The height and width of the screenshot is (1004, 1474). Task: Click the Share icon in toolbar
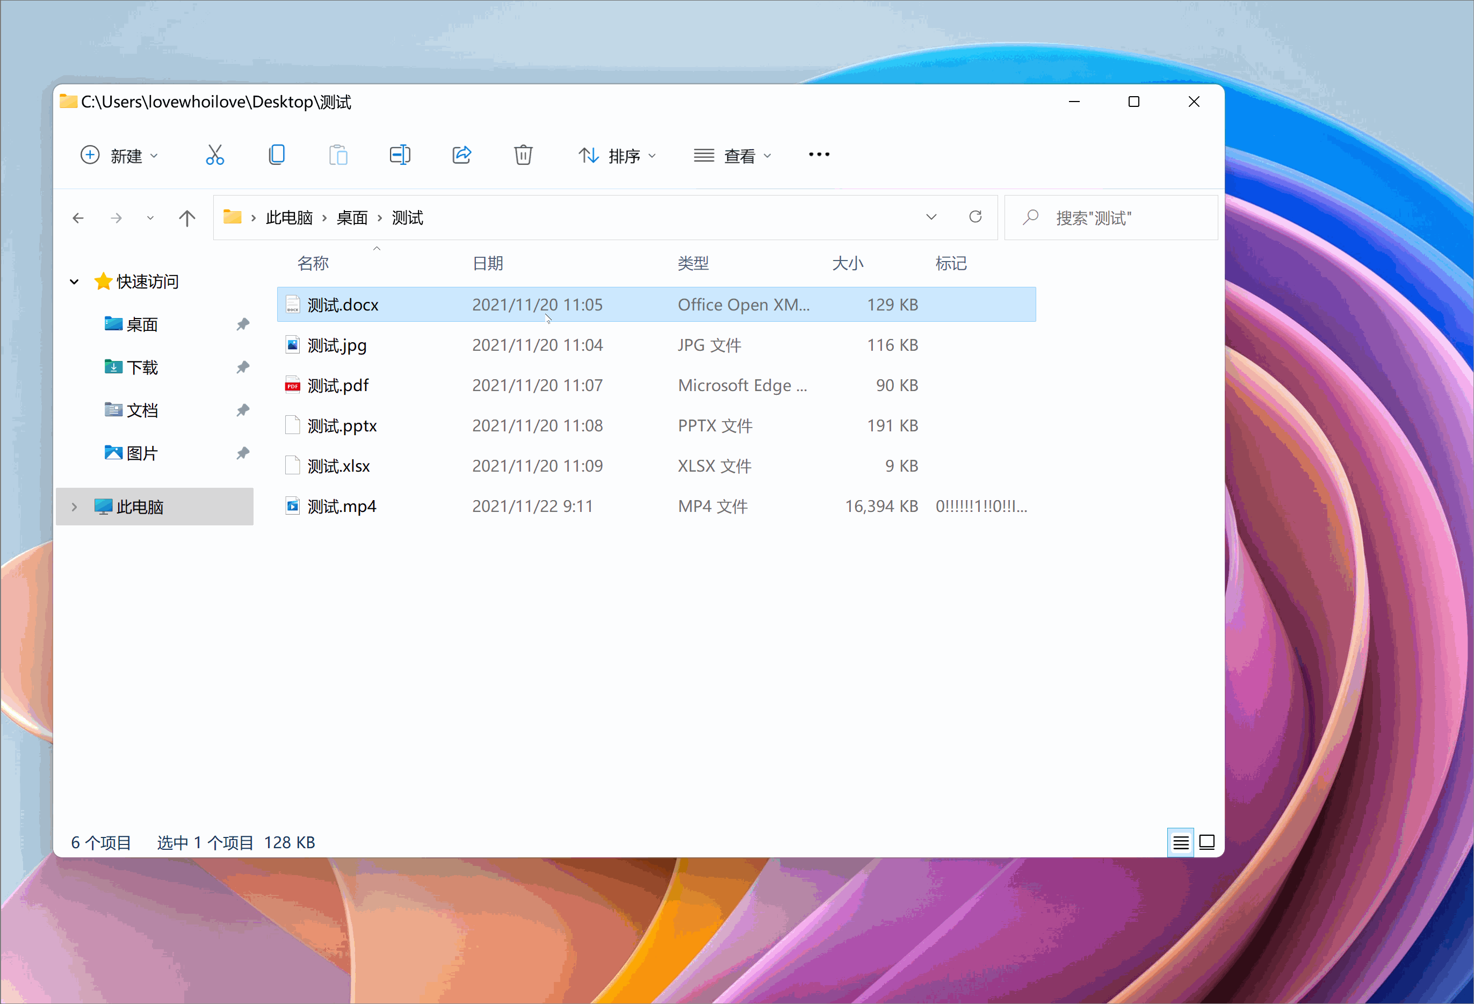tap(462, 155)
